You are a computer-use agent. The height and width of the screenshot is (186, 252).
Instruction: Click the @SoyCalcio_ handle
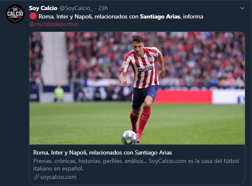coord(76,8)
